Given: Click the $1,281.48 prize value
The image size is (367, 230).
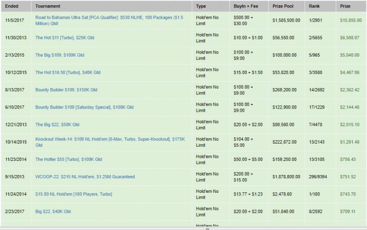Looking at the screenshot, I should pyautogui.click(x=350, y=142).
